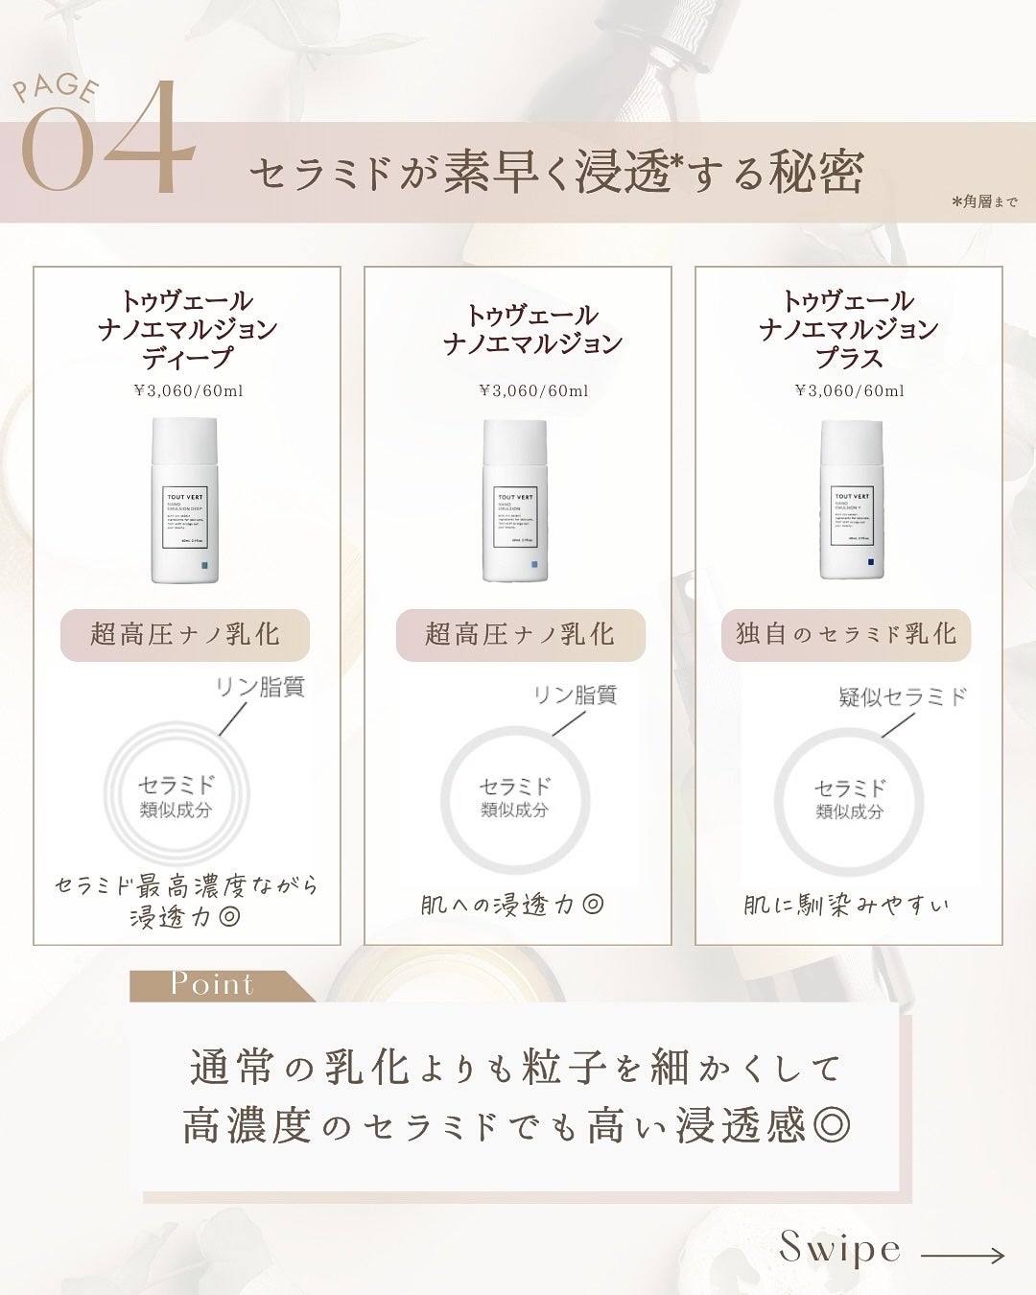Click the セラミドが素早く浸透する秘密 heading
Image resolution: width=1036 pixels, height=1295 pixels.
click(x=556, y=173)
